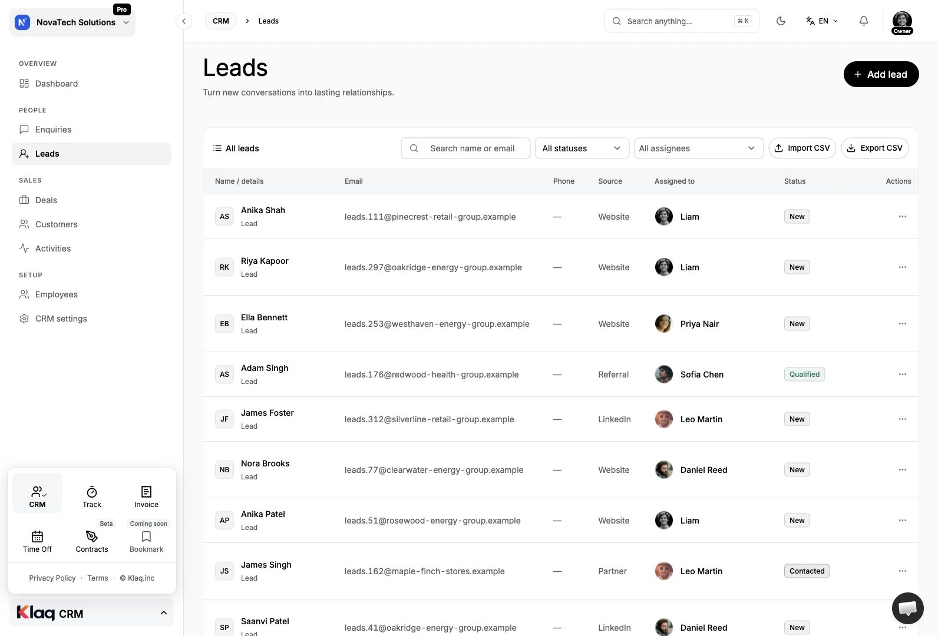Click Export CSV

coord(875,148)
